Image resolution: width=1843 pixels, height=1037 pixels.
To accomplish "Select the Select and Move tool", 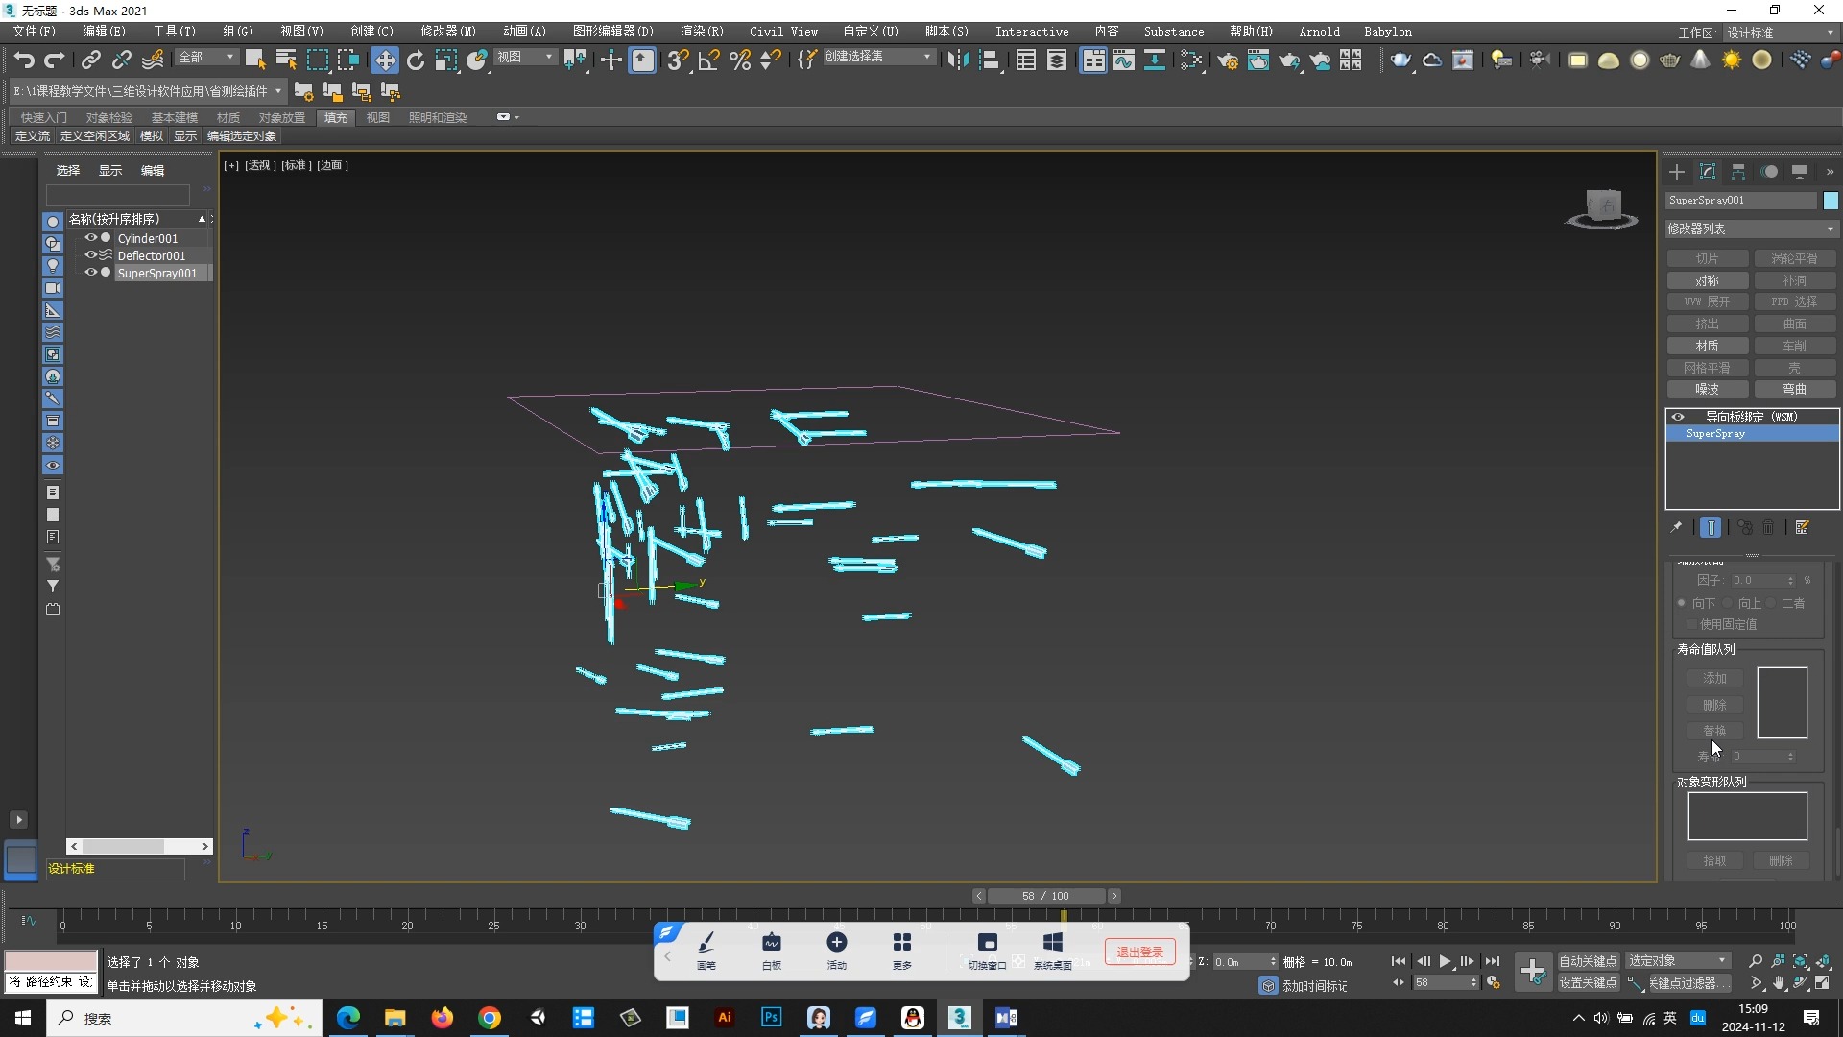I will click(x=384, y=60).
